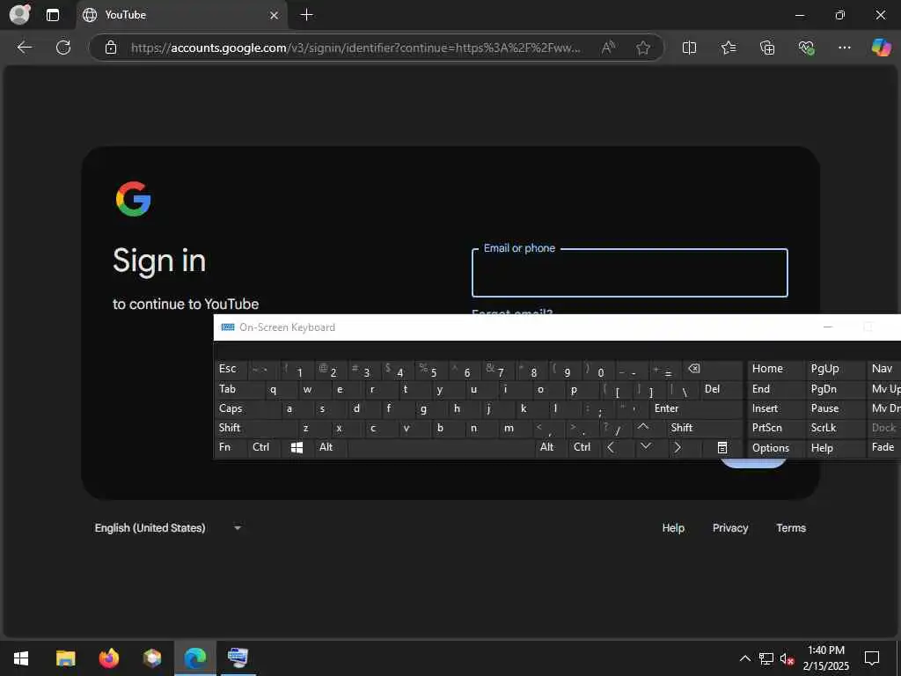Select the YouTube browser tab

(x=181, y=15)
